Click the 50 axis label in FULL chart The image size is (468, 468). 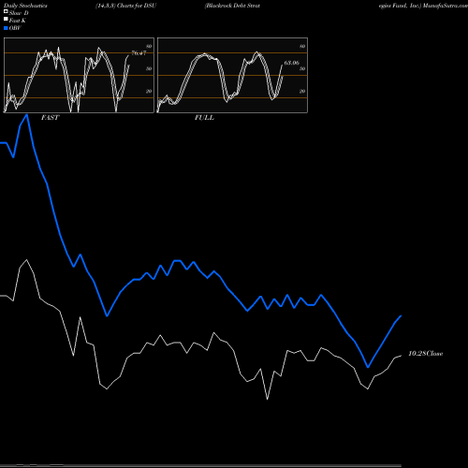click(302, 68)
